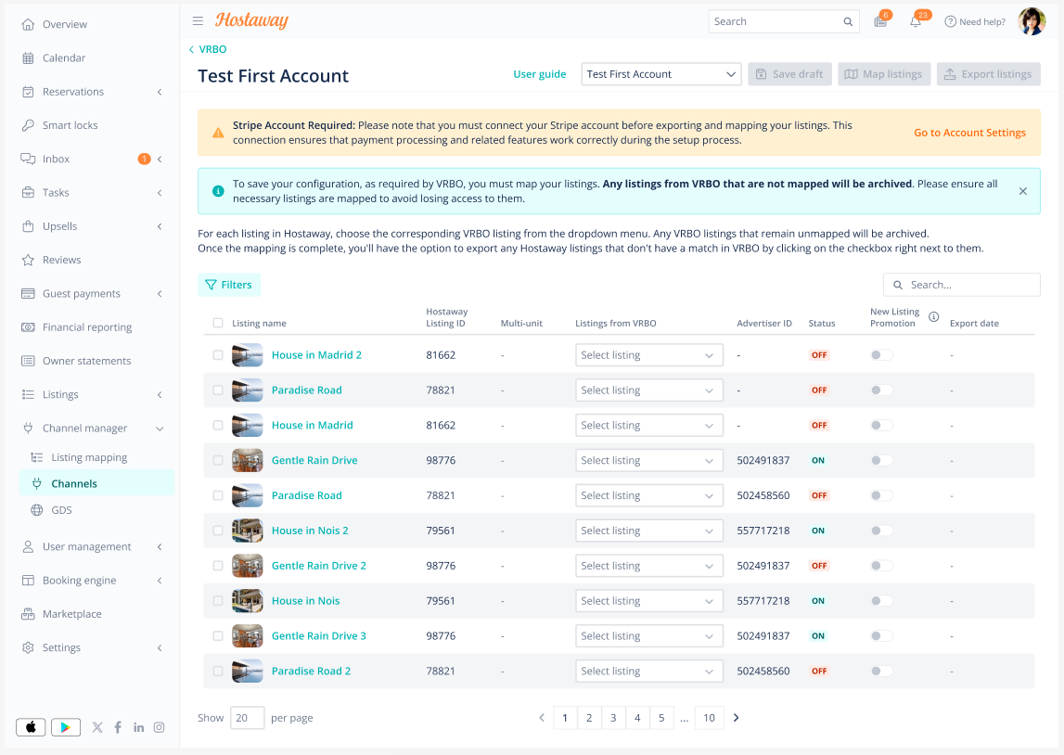Check the Gentle Rain Drive row checkbox
Screen dimensions: 1064x755
click(x=218, y=460)
